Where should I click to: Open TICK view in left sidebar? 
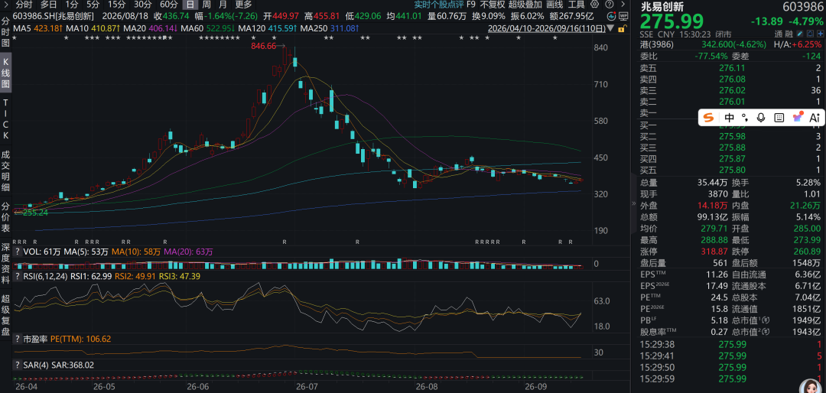(6, 119)
